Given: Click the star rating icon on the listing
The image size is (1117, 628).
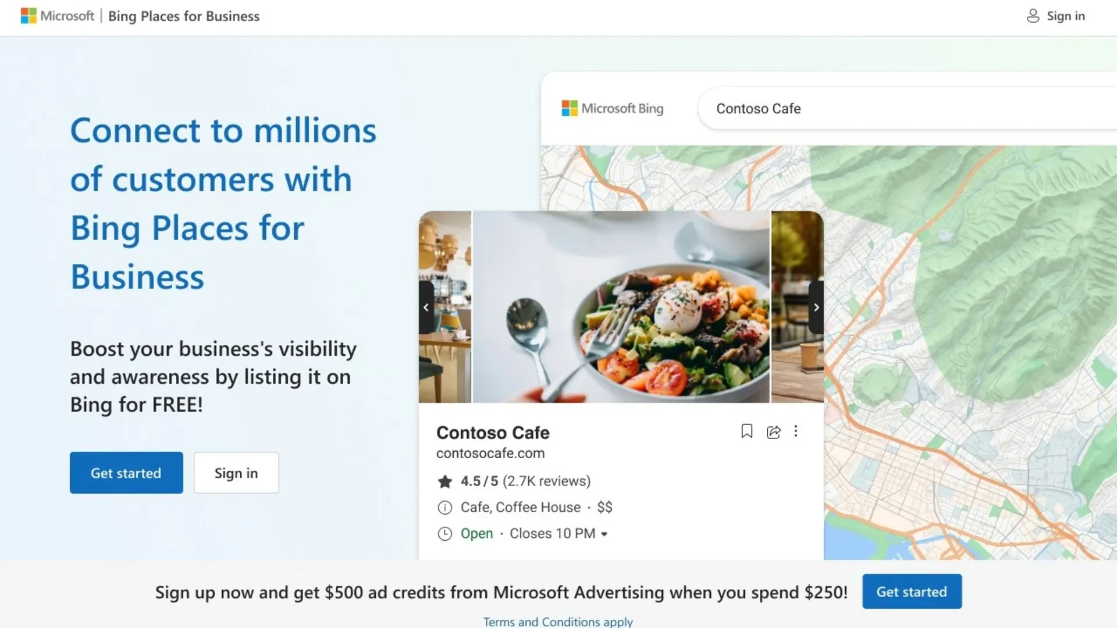Looking at the screenshot, I should (x=445, y=481).
